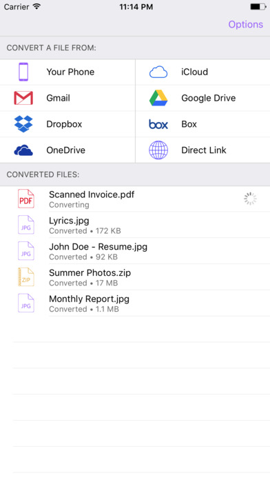Viewport: 270px width, 480px height.
Task: Tap the OneDrive cloud icon
Action: coord(23,150)
